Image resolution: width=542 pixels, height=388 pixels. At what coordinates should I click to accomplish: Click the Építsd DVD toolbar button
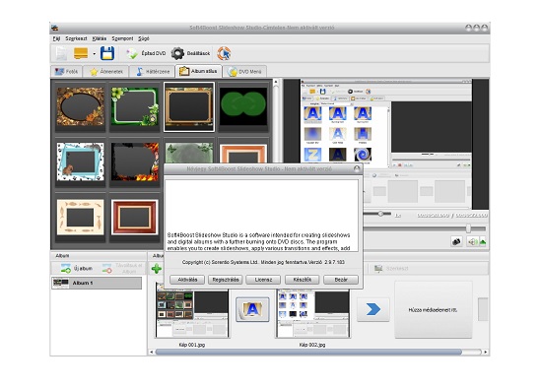[146, 53]
